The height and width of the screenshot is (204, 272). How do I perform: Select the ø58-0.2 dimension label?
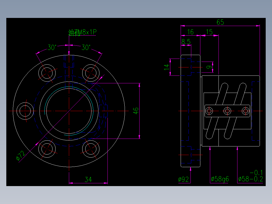click(251, 179)
